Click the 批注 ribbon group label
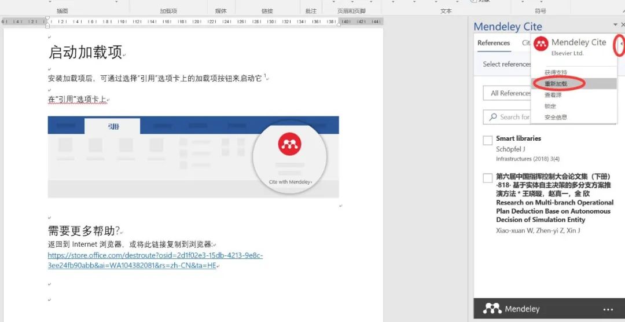625x322 pixels. (311, 11)
